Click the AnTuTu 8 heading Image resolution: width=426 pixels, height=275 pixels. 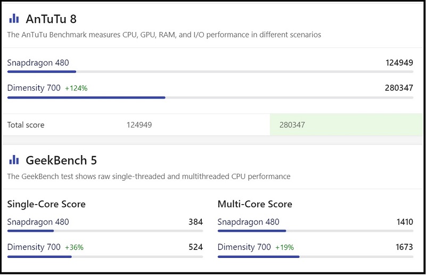point(51,19)
